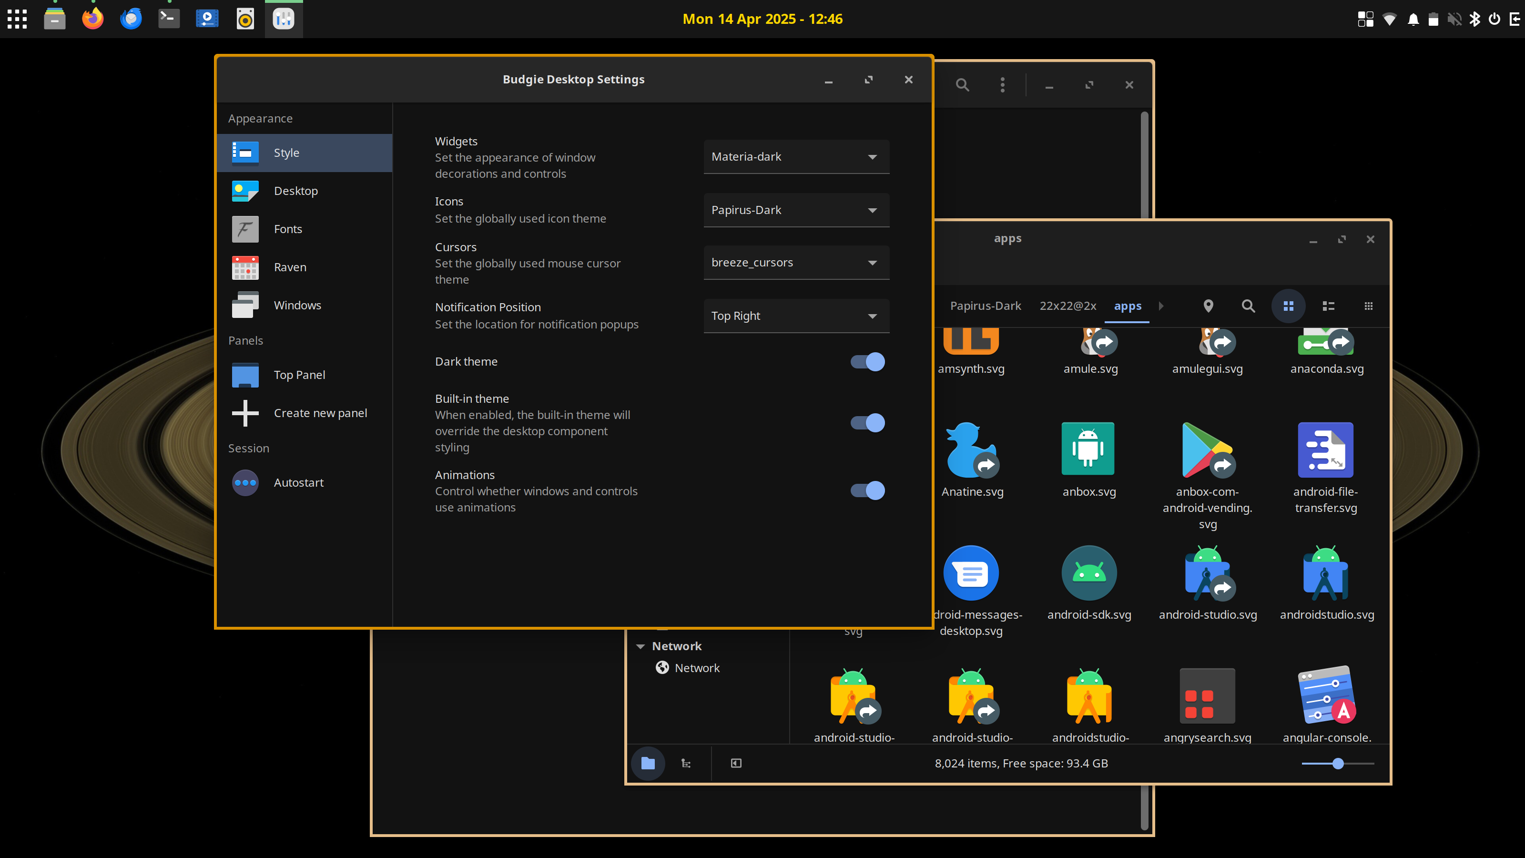Open the Widgets theme dropdown Materia-dark
Viewport: 1525px width, 858px height.
[x=796, y=156]
